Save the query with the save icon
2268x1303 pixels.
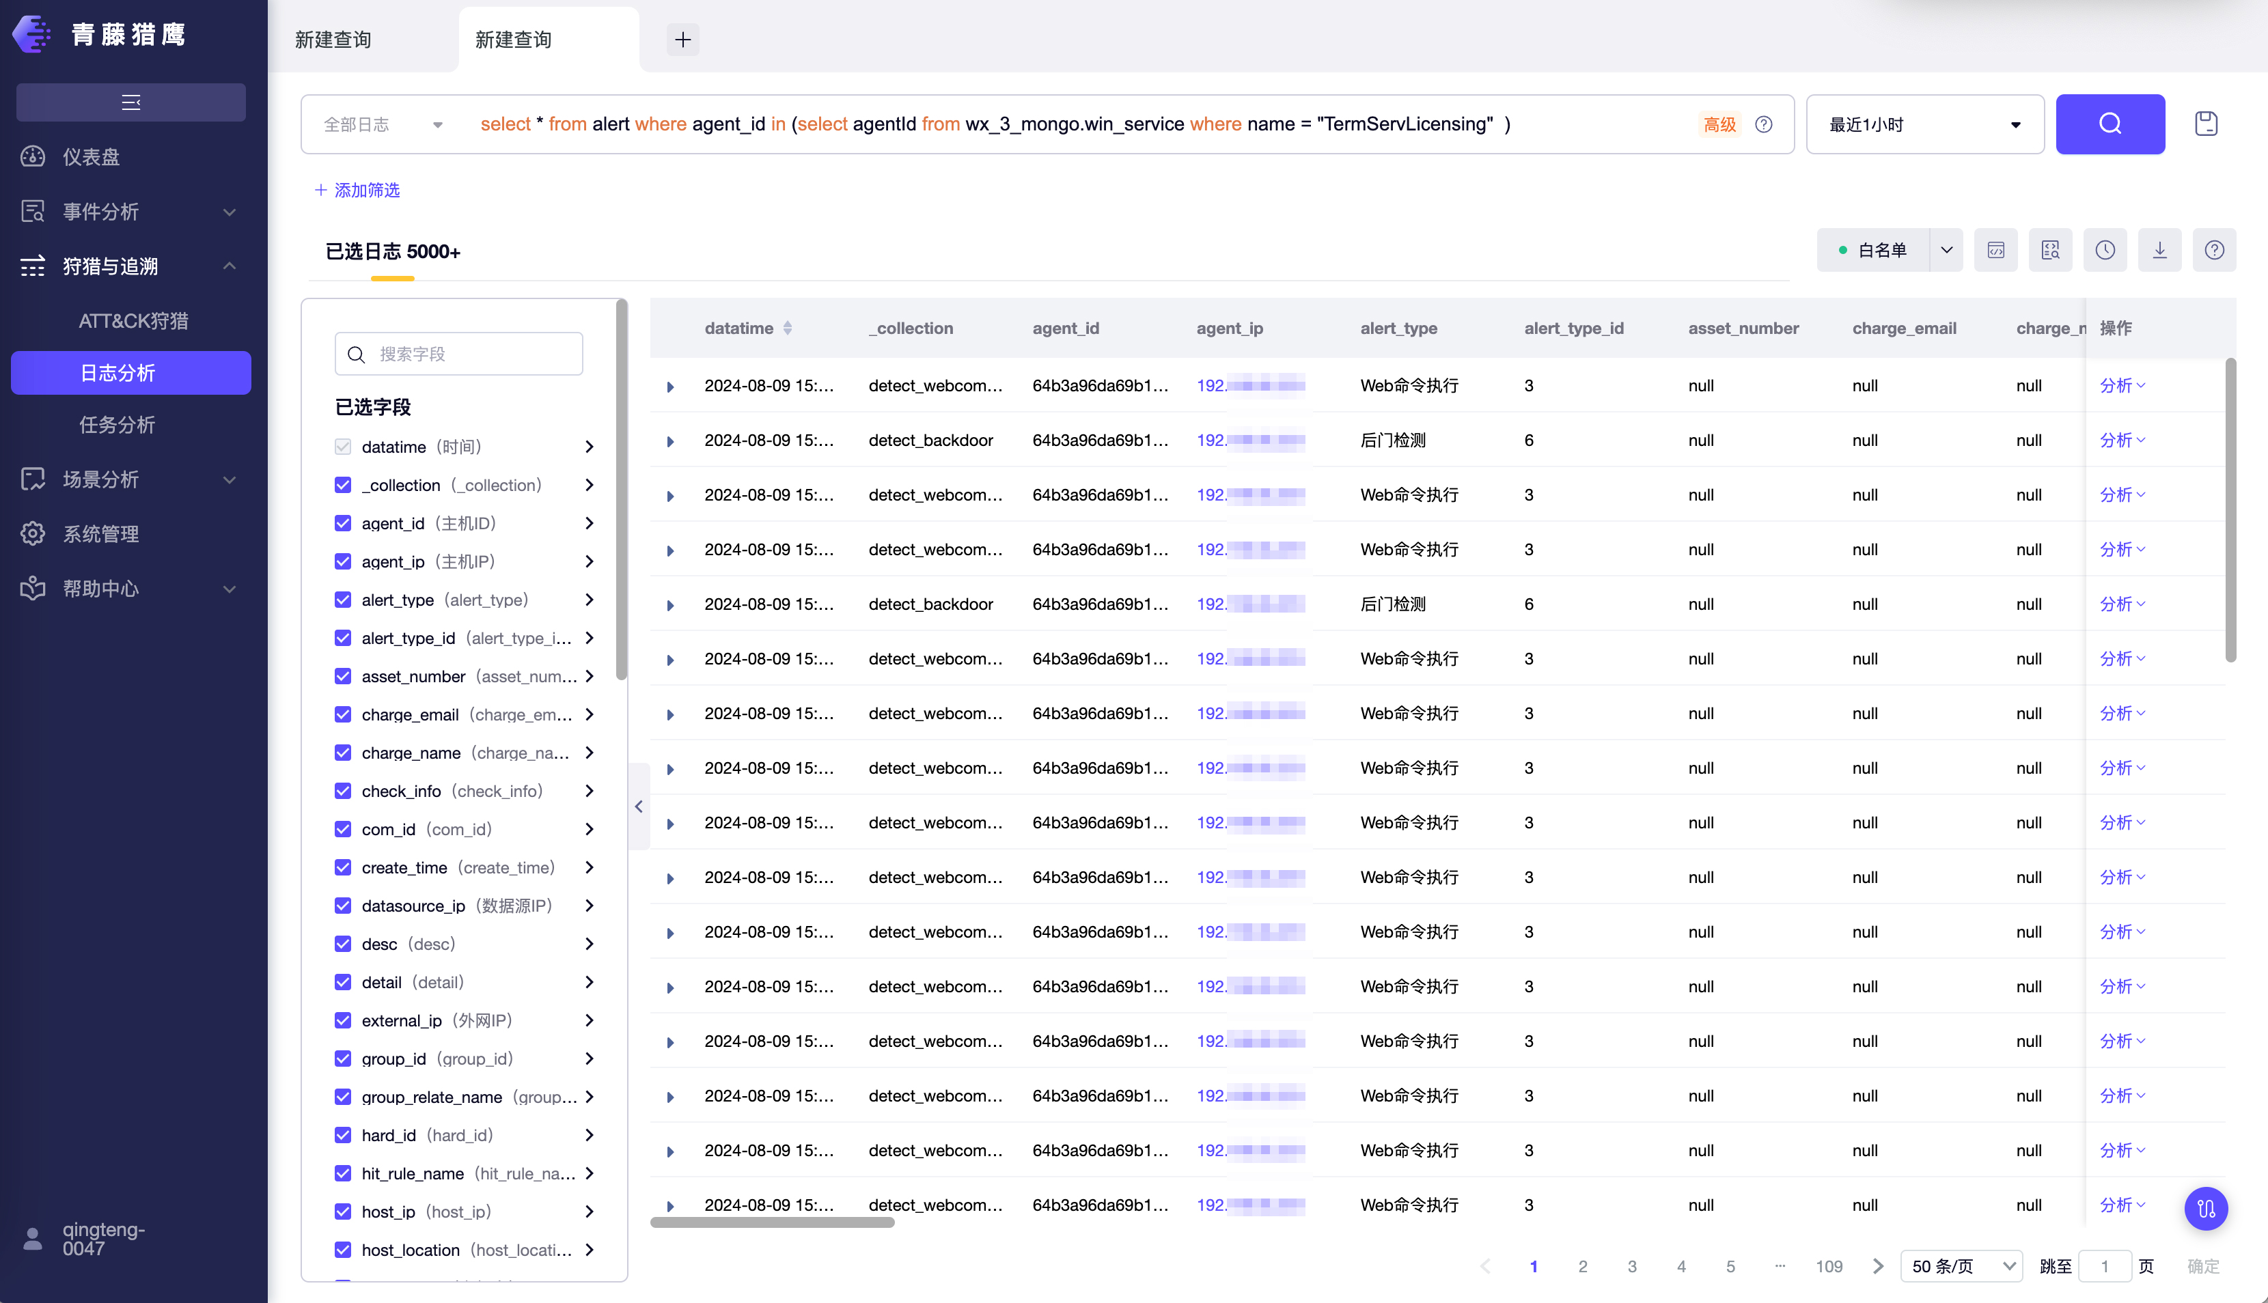pos(2205,124)
